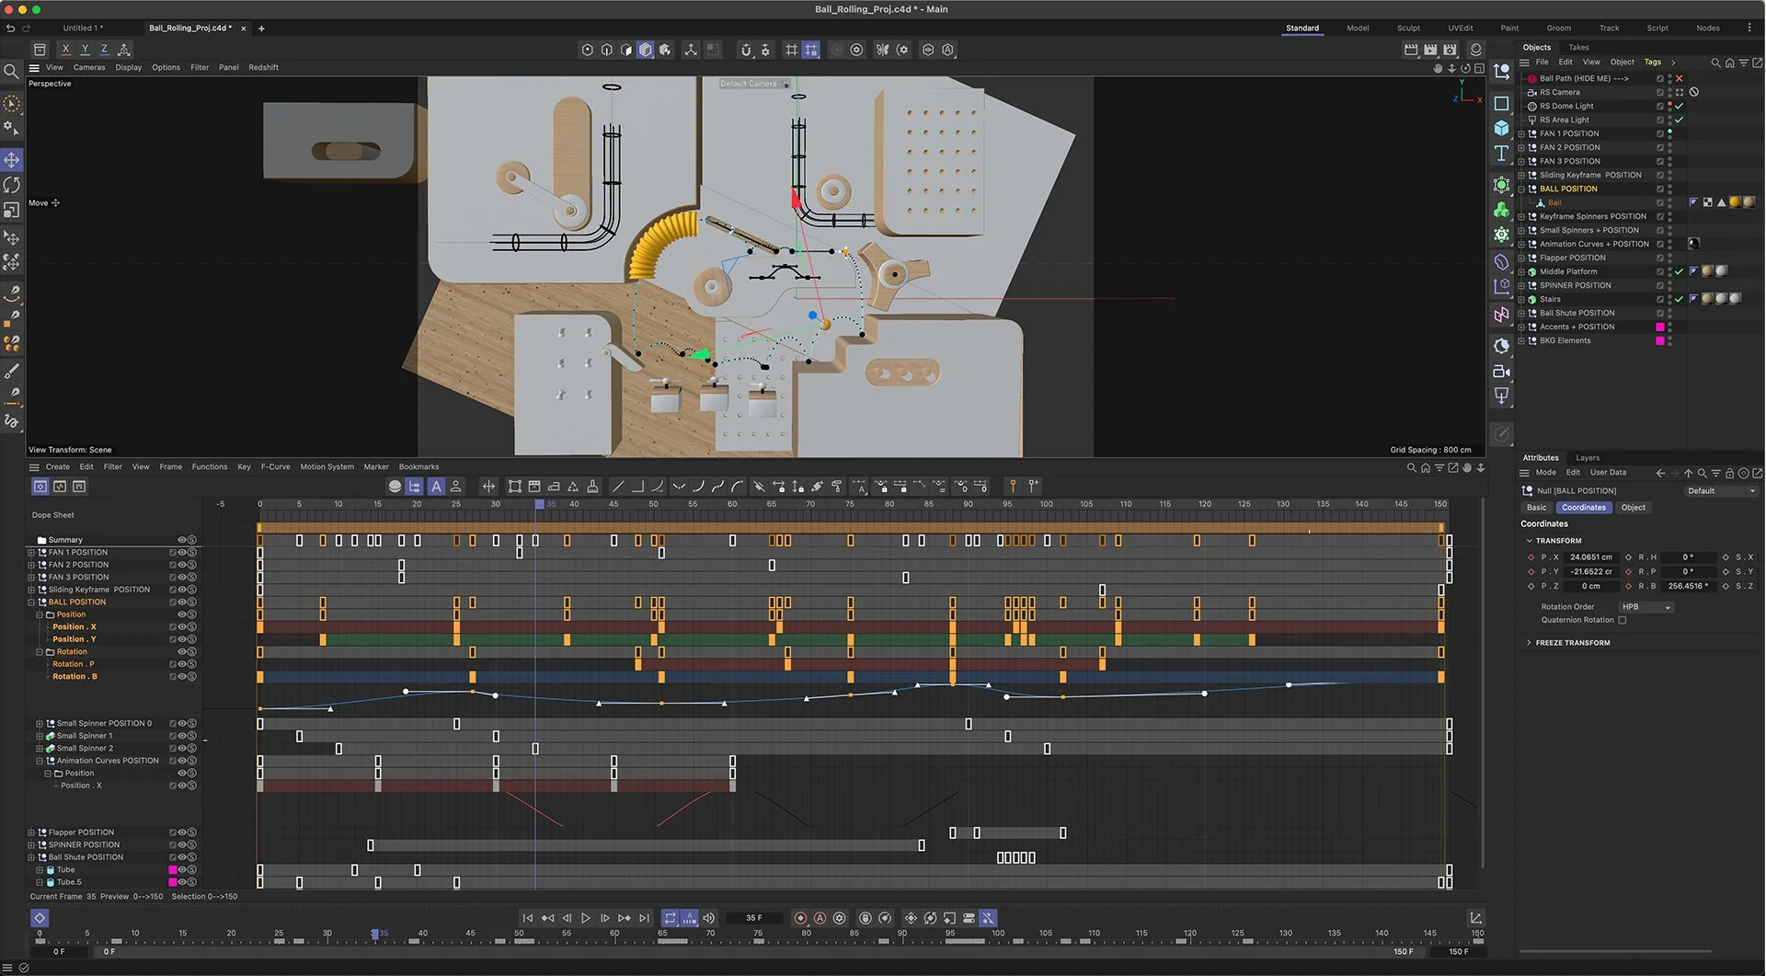This screenshot has height=976, width=1766.
Task: Open the Takes tab
Action: pyautogui.click(x=1578, y=48)
